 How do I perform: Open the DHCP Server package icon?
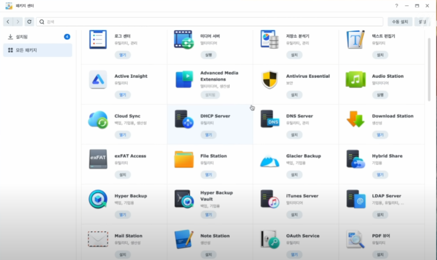(184, 120)
